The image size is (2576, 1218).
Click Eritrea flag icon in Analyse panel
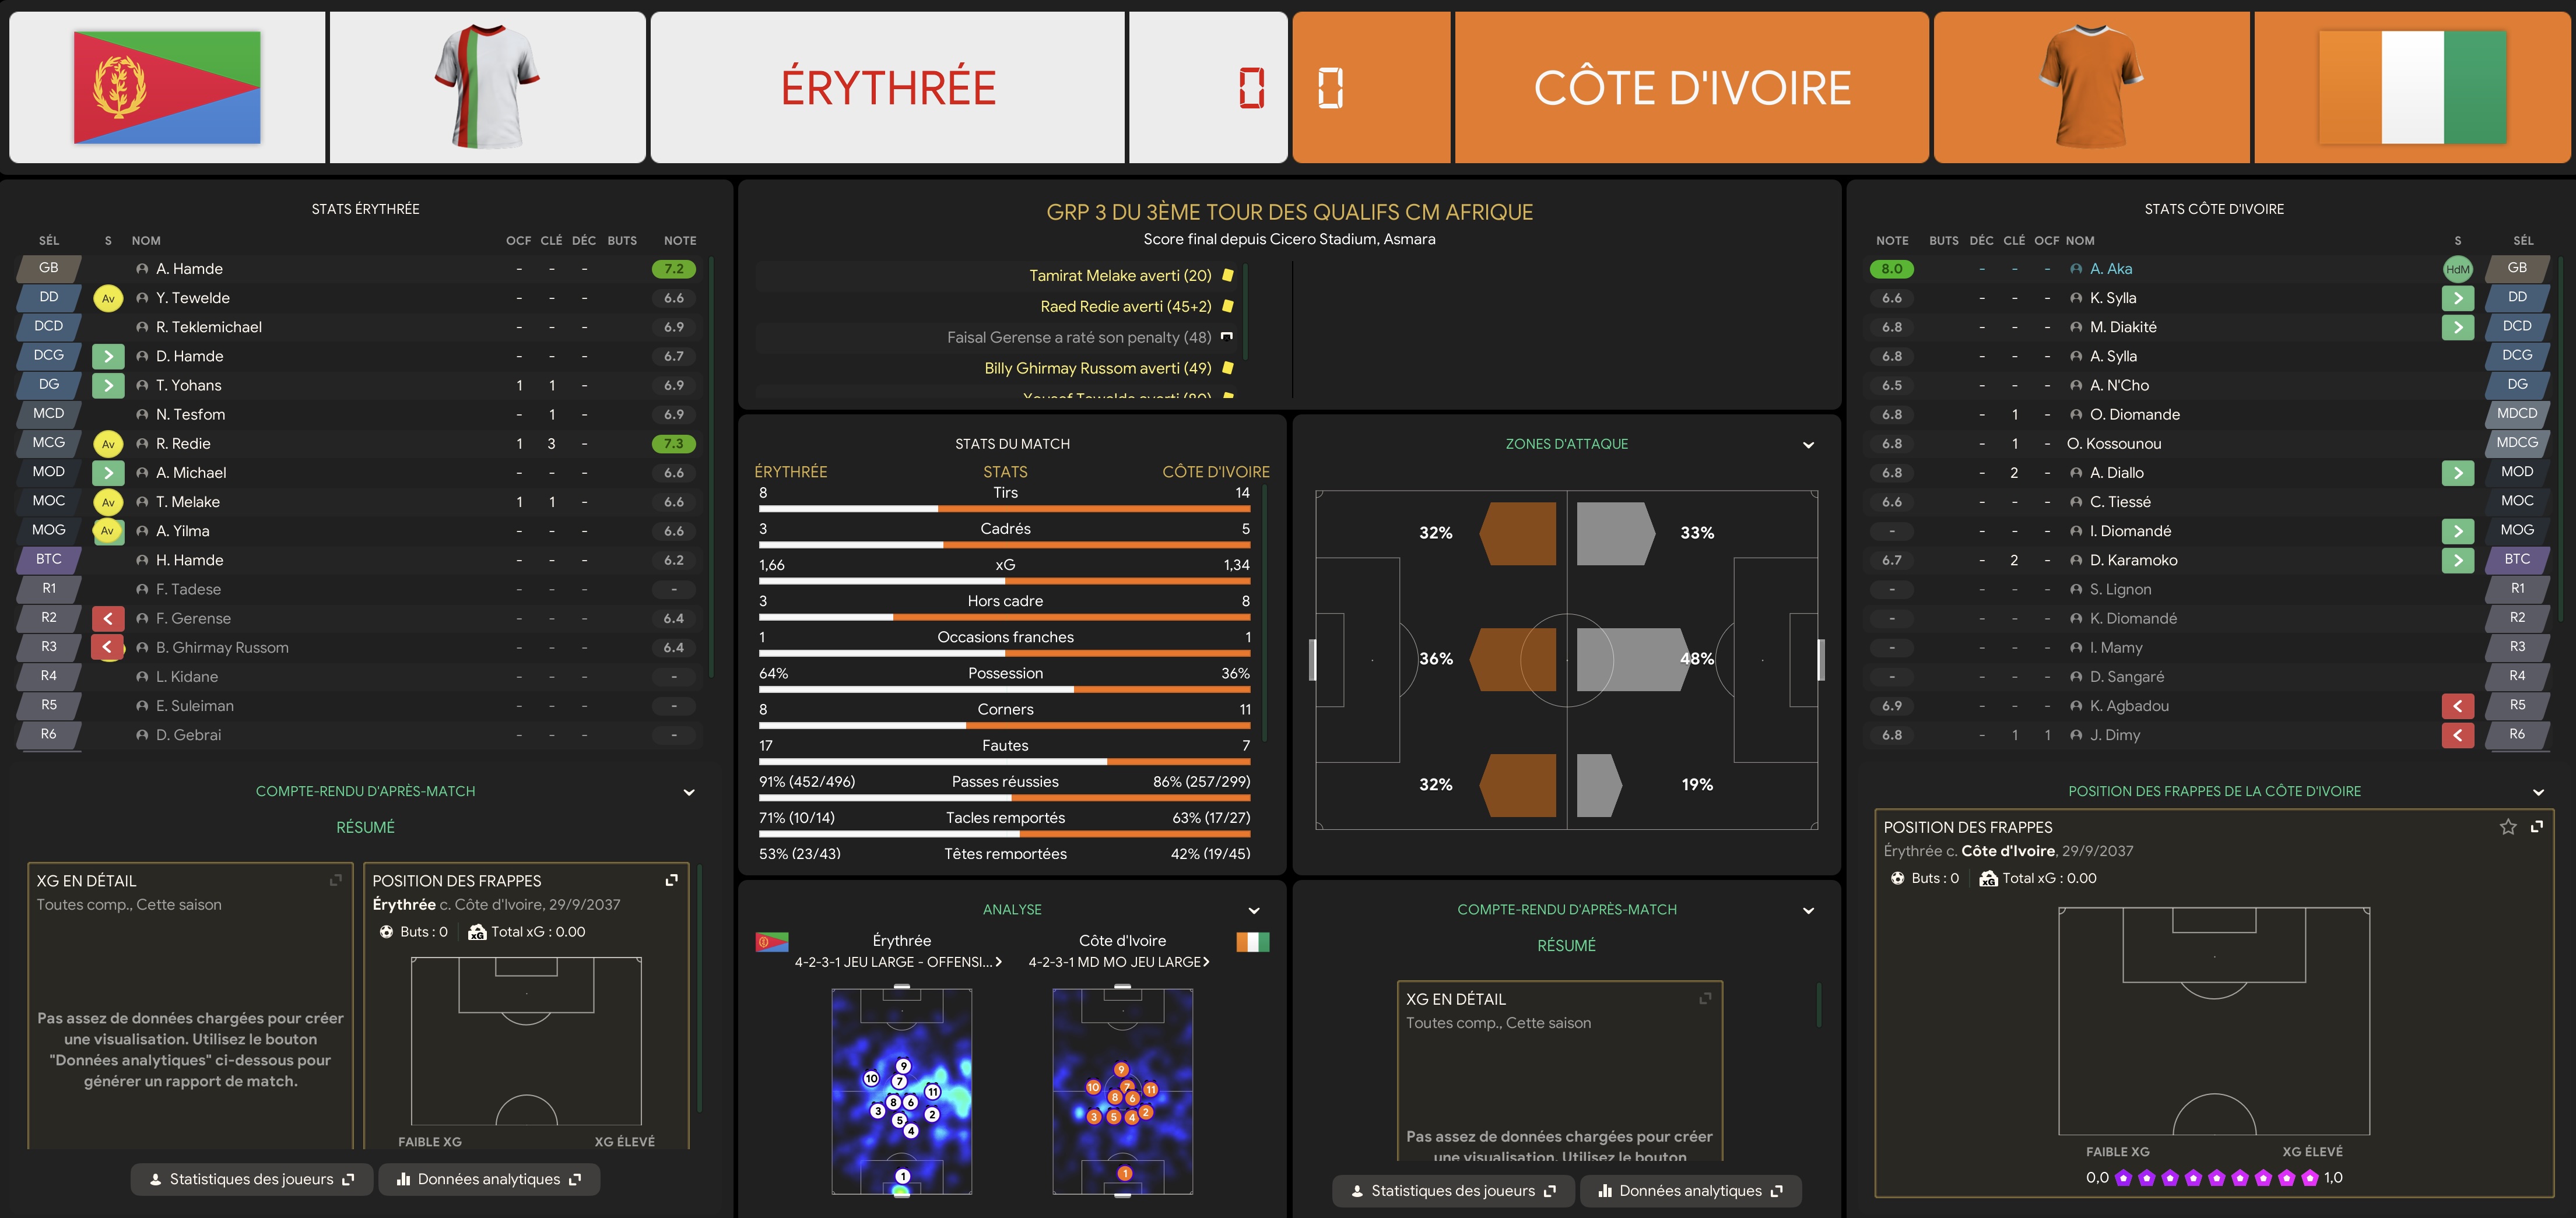click(772, 941)
